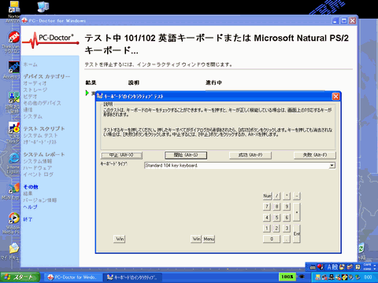Click the 終了 exit link
Screen dimensions: 378x283
pyautogui.click(x=28, y=219)
